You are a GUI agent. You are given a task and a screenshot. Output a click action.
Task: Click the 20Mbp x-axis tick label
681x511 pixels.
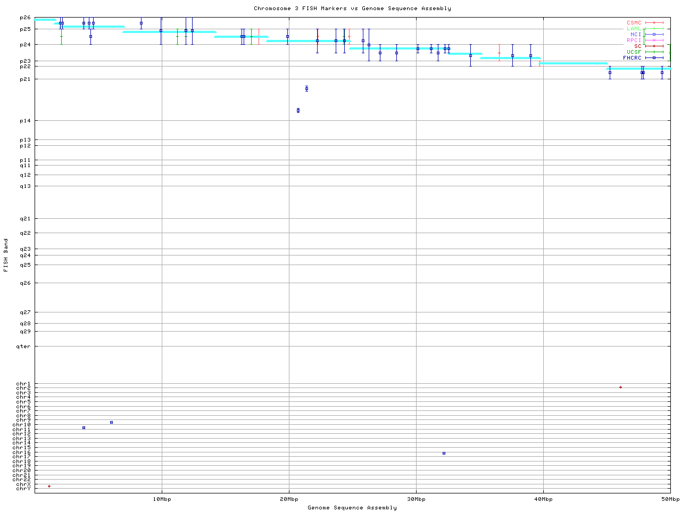289,499
